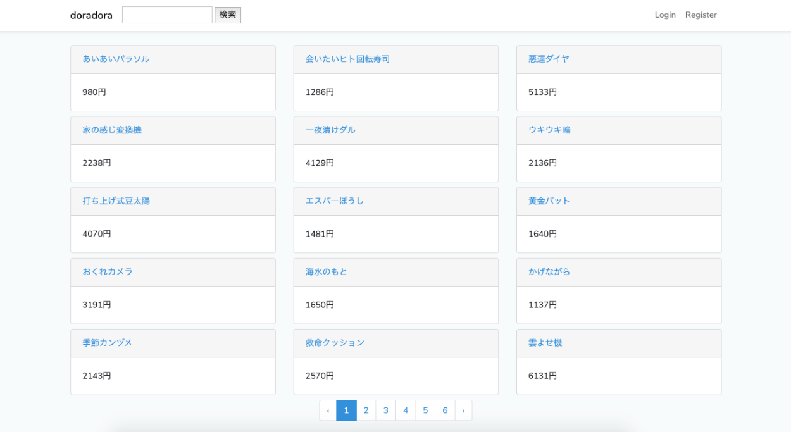791x432 pixels.
Task: Select the ウキウキ輪 item link
Action: 549,130
